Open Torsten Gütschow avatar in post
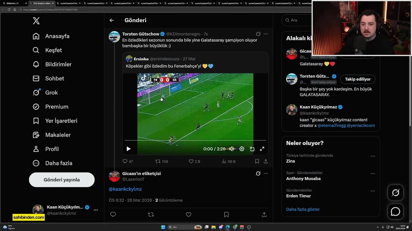This screenshot has height=231, width=412. (114, 37)
